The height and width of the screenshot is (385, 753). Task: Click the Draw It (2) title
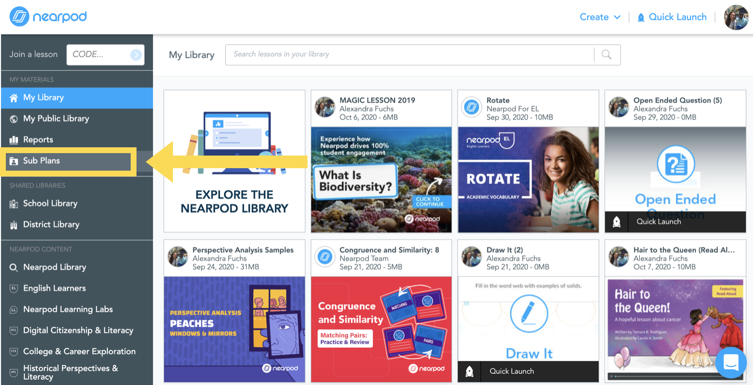tap(505, 250)
